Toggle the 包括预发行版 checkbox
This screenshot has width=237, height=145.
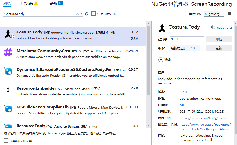tap(93, 14)
